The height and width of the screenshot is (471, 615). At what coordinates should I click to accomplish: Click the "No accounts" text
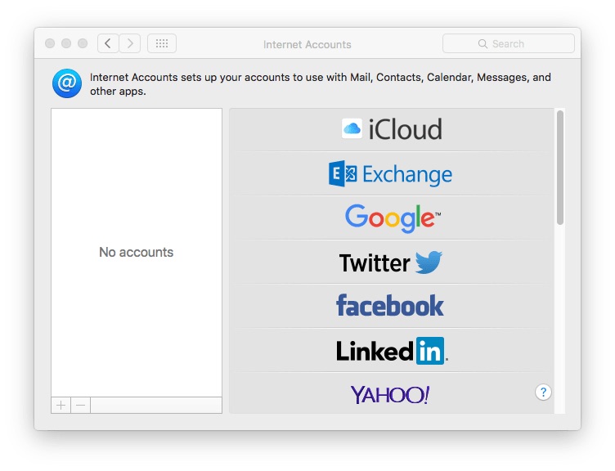pyautogui.click(x=136, y=252)
